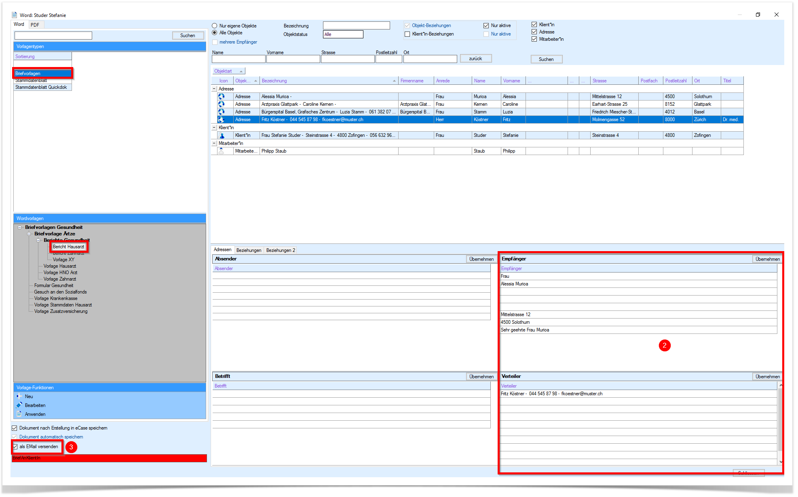Toggle the als EMail versenden checkbox
Screen dimensions: 798x497
(15, 447)
